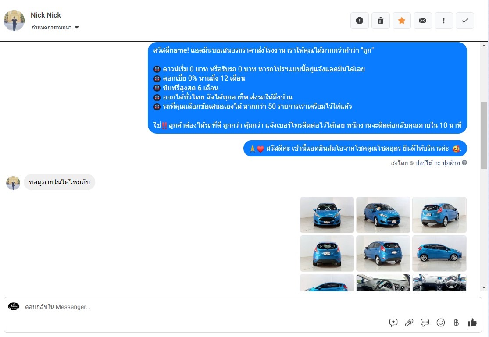This screenshot has height=337, width=489.
Task: Mark conversation as spam with circle exclamation icon
Action: [360, 21]
